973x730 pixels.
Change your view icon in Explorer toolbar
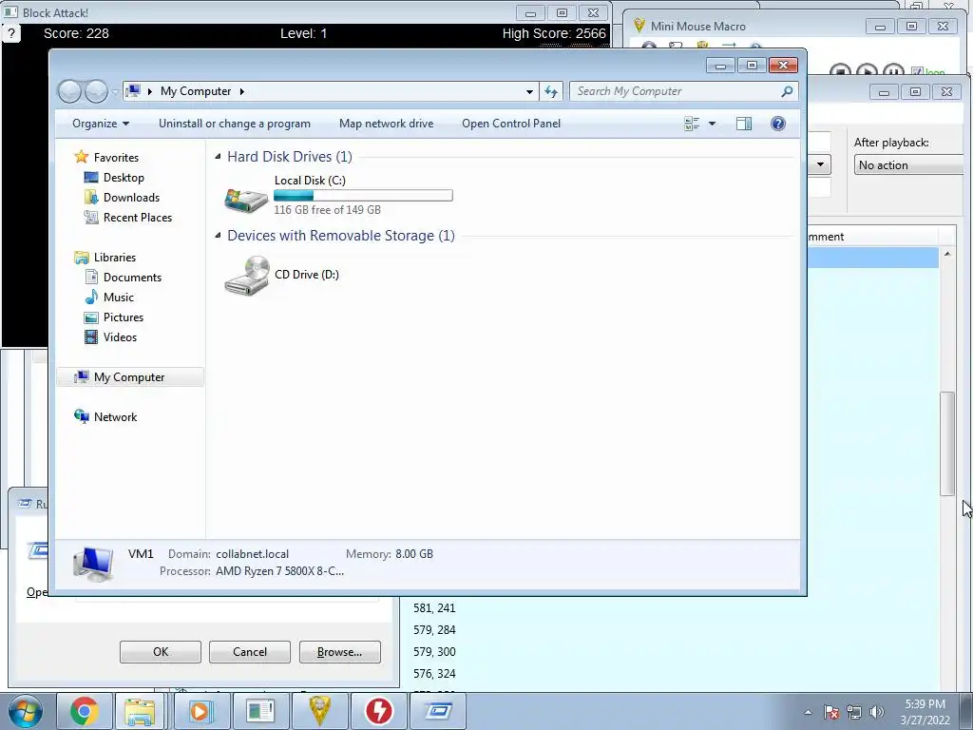692,124
